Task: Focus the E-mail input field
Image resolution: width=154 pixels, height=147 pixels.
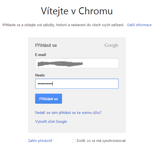Action: pos(77,63)
